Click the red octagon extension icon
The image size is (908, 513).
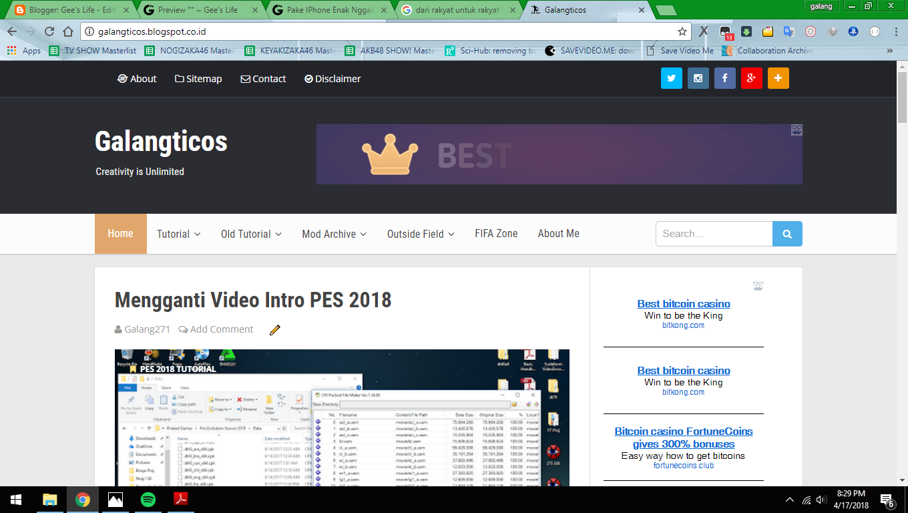click(810, 31)
